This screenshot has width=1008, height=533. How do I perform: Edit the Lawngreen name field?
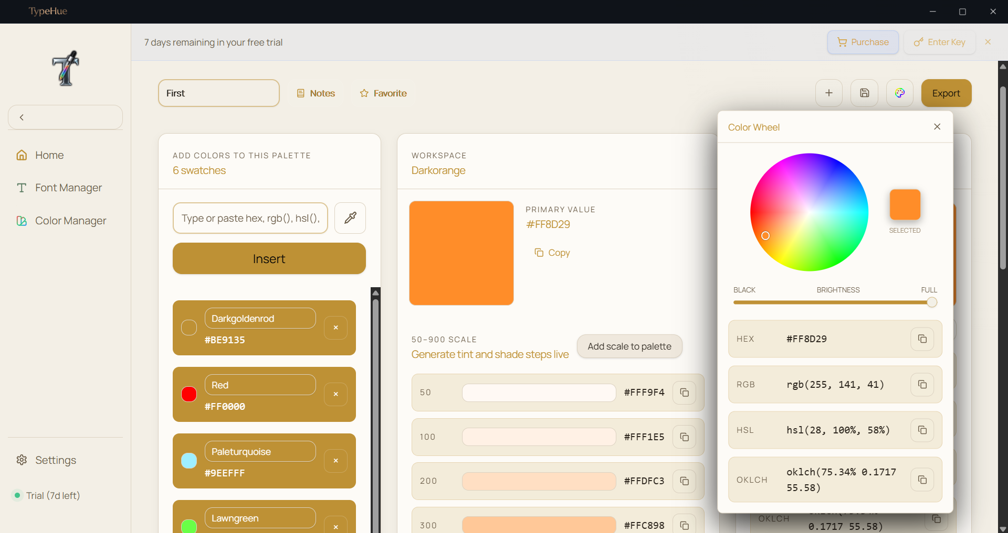(x=260, y=518)
